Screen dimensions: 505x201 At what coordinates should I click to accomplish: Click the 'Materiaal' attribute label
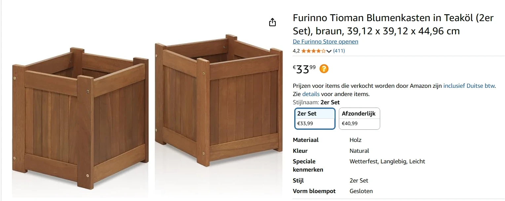(x=306, y=140)
